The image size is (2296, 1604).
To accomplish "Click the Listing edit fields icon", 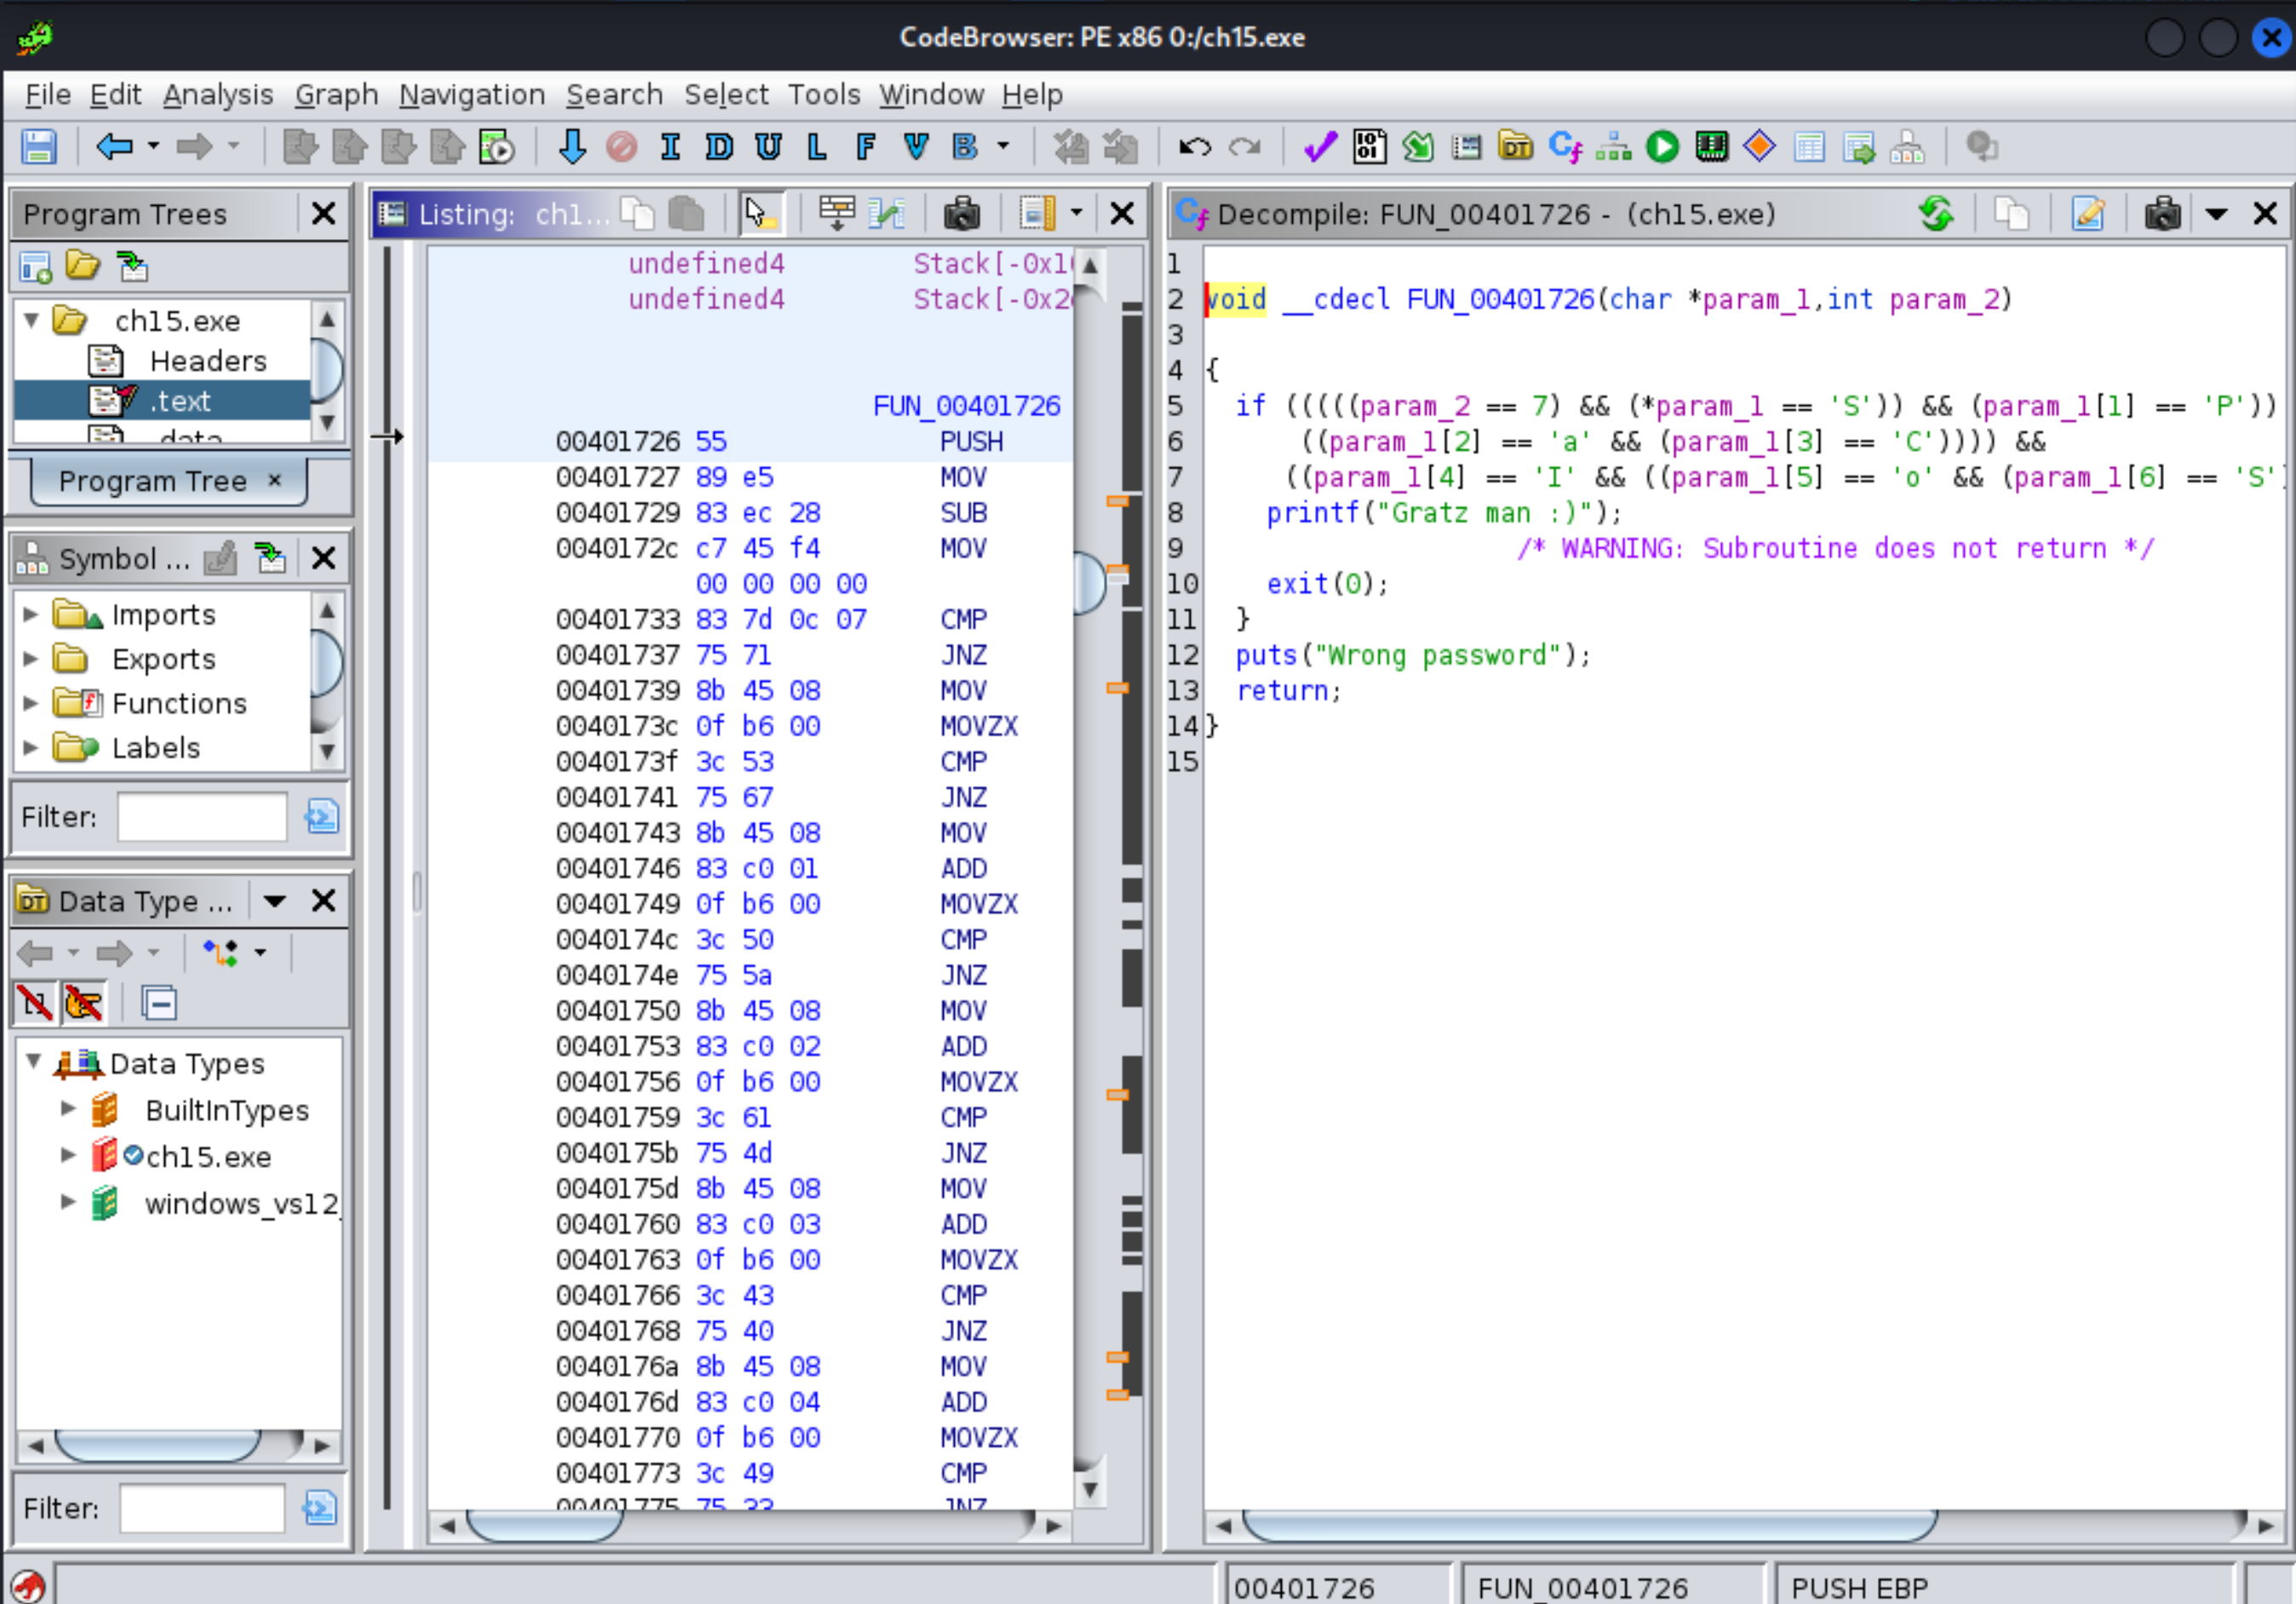I will click(836, 213).
